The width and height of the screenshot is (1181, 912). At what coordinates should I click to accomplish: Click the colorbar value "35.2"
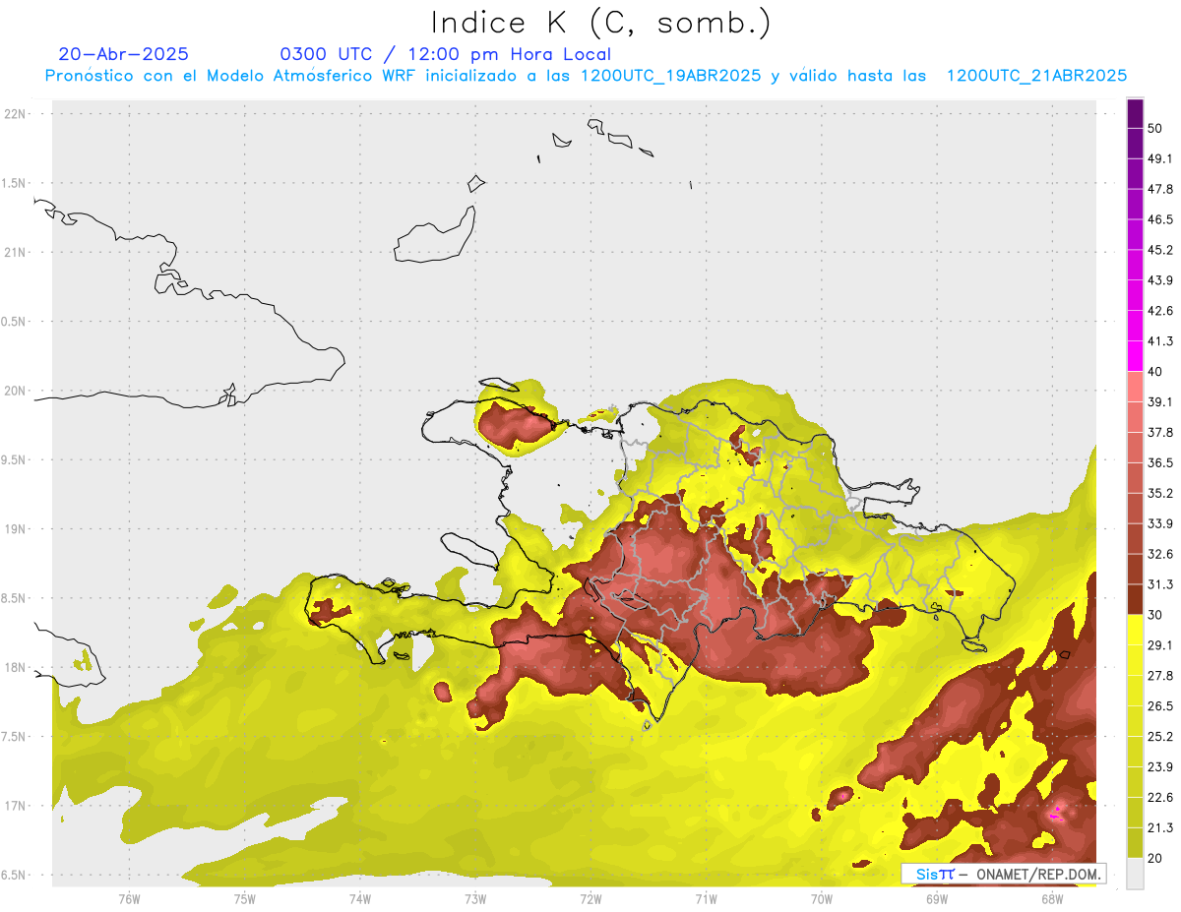click(x=1160, y=494)
